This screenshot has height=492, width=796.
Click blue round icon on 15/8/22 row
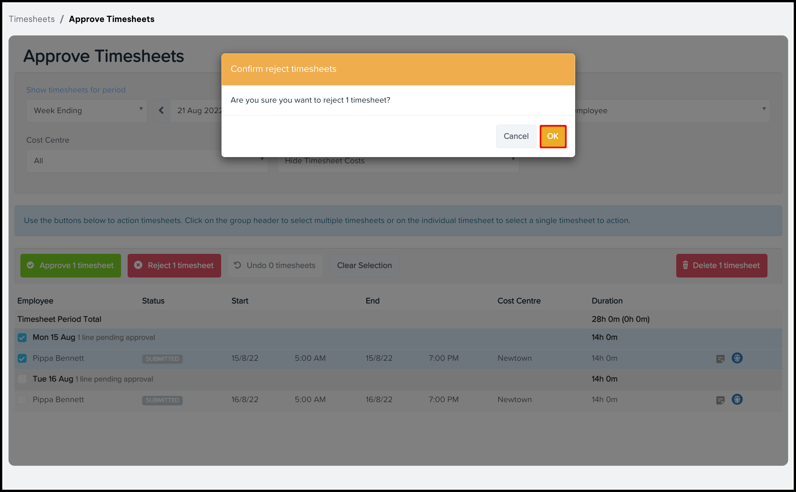click(x=737, y=358)
